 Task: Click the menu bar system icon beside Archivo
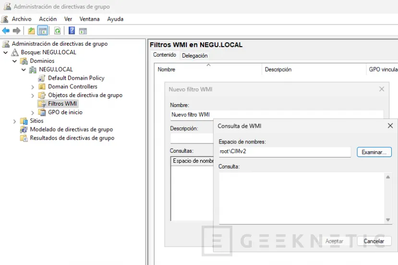[5, 19]
